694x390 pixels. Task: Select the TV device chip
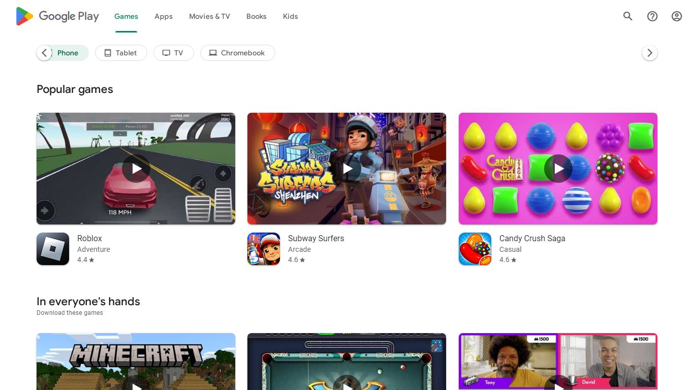174,53
